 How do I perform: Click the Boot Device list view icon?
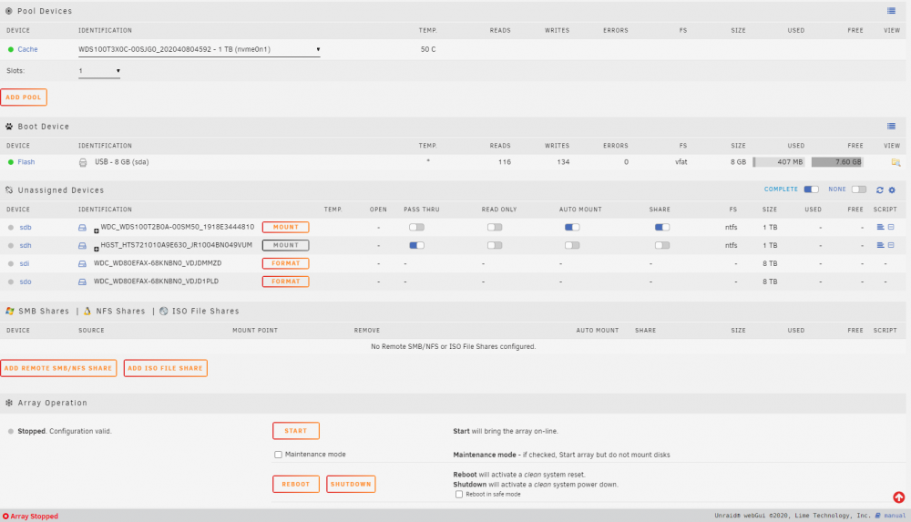[891, 126]
